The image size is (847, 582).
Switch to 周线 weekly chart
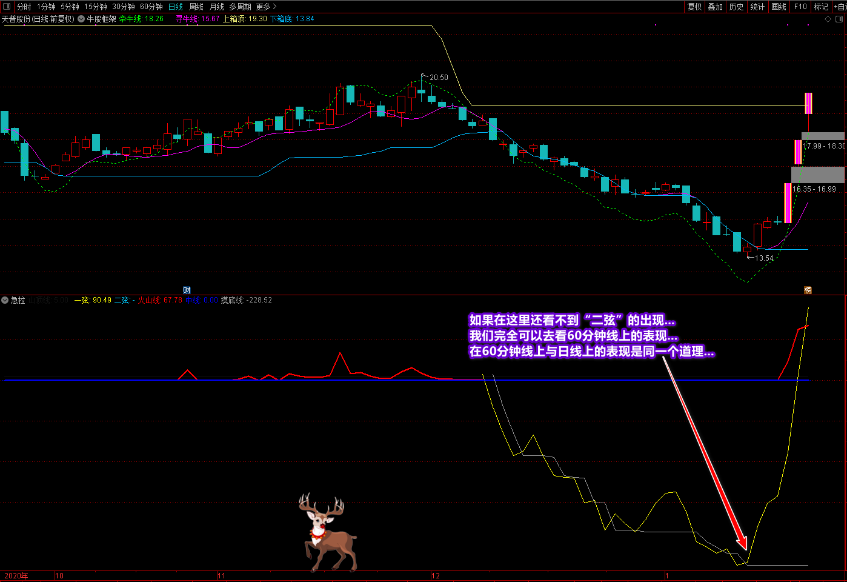tap(196, 7)
